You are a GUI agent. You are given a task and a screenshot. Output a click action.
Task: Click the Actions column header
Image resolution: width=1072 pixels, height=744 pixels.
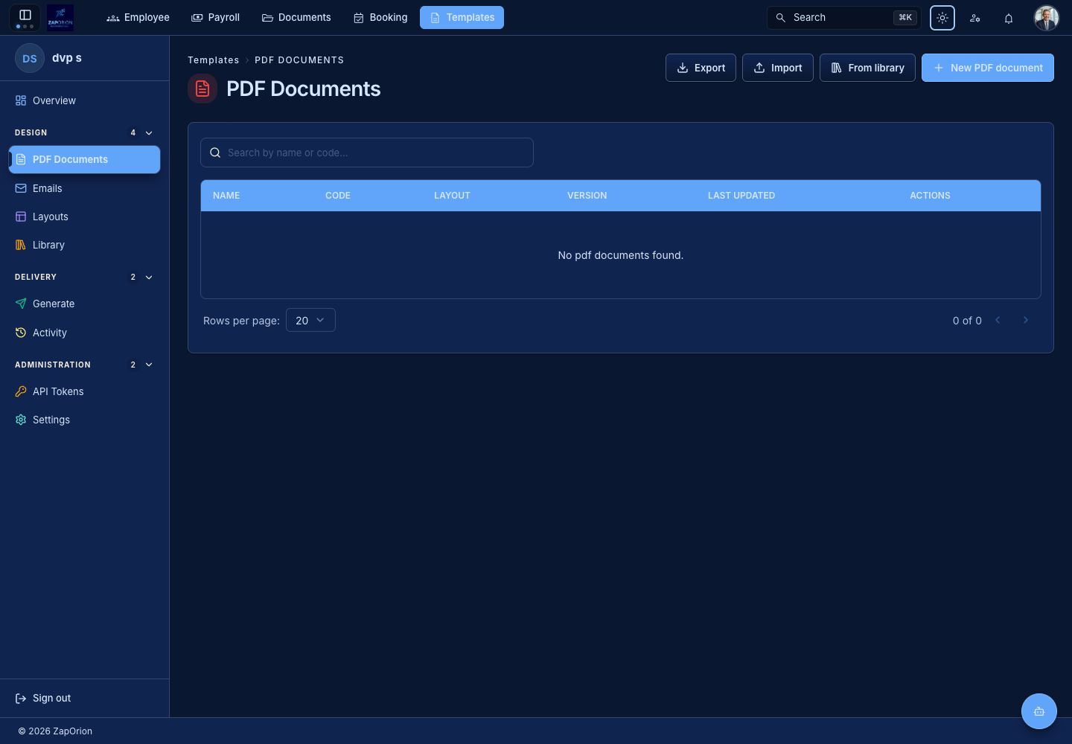(x=930, y=196)
